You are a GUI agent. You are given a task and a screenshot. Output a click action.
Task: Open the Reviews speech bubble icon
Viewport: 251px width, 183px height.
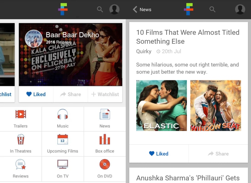tap(21, 164)
